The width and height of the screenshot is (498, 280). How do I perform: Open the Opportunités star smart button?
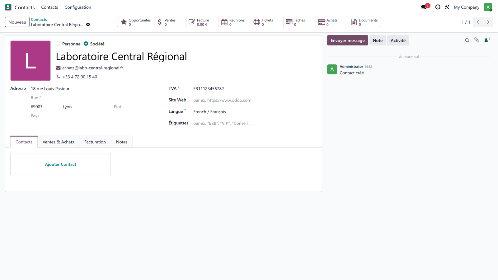click(136, 22)
